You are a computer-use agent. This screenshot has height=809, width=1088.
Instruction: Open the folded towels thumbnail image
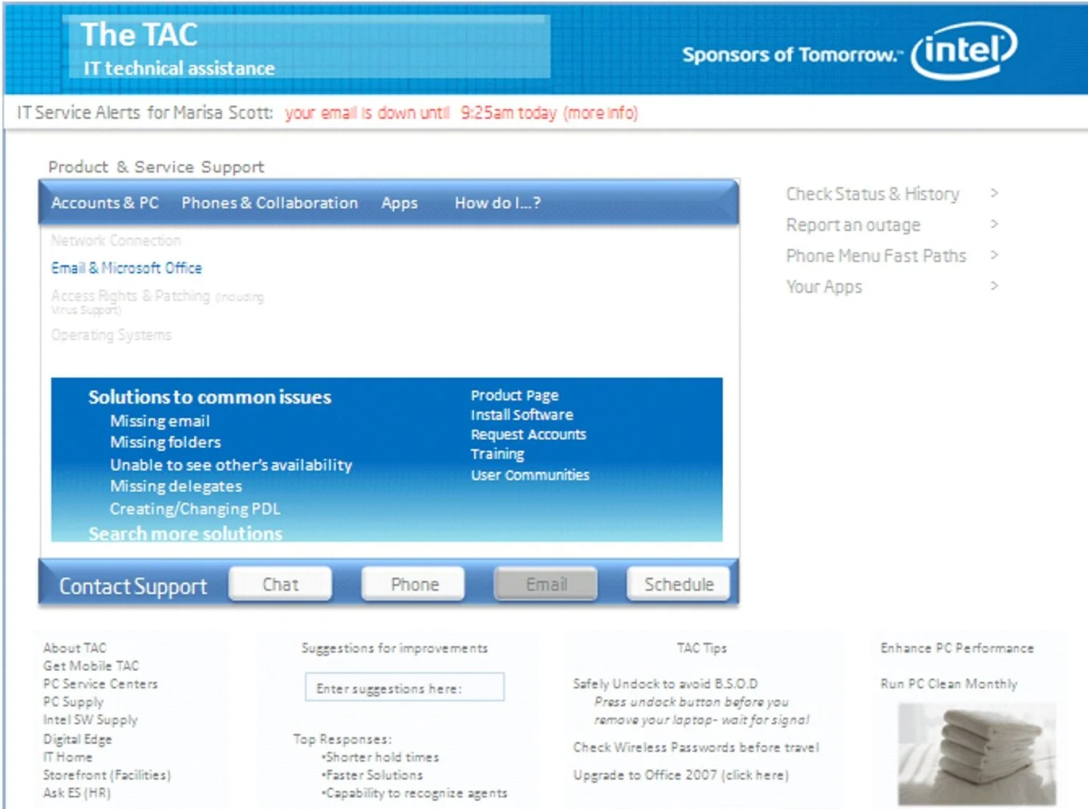[976, 754]
